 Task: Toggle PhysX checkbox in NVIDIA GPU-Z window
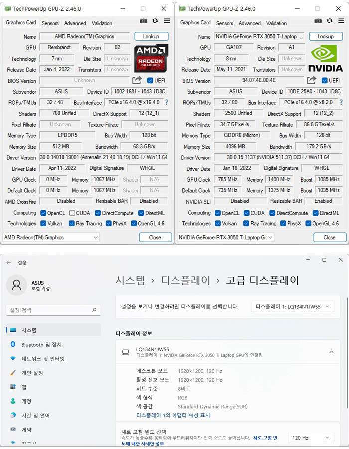(x=283, y=223)
